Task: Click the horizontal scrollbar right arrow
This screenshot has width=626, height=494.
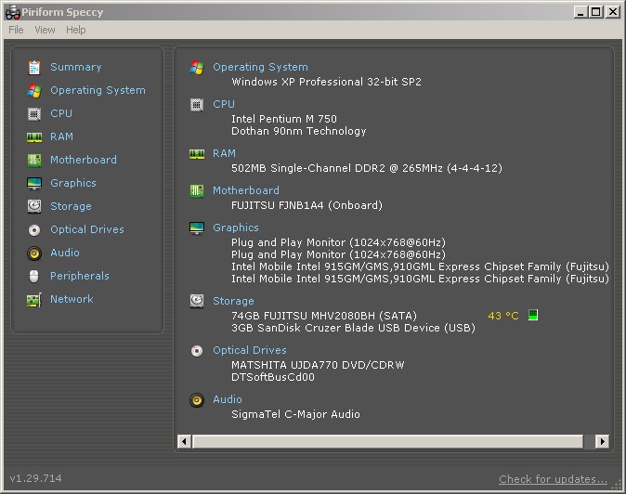Action: [603, 441]
